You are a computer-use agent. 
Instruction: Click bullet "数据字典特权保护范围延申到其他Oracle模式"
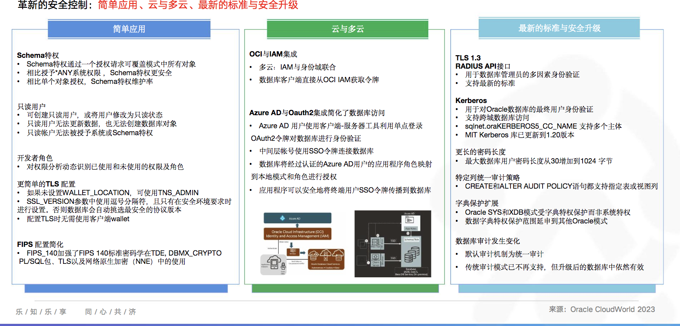pyautogui.click(x=536, y=221)
